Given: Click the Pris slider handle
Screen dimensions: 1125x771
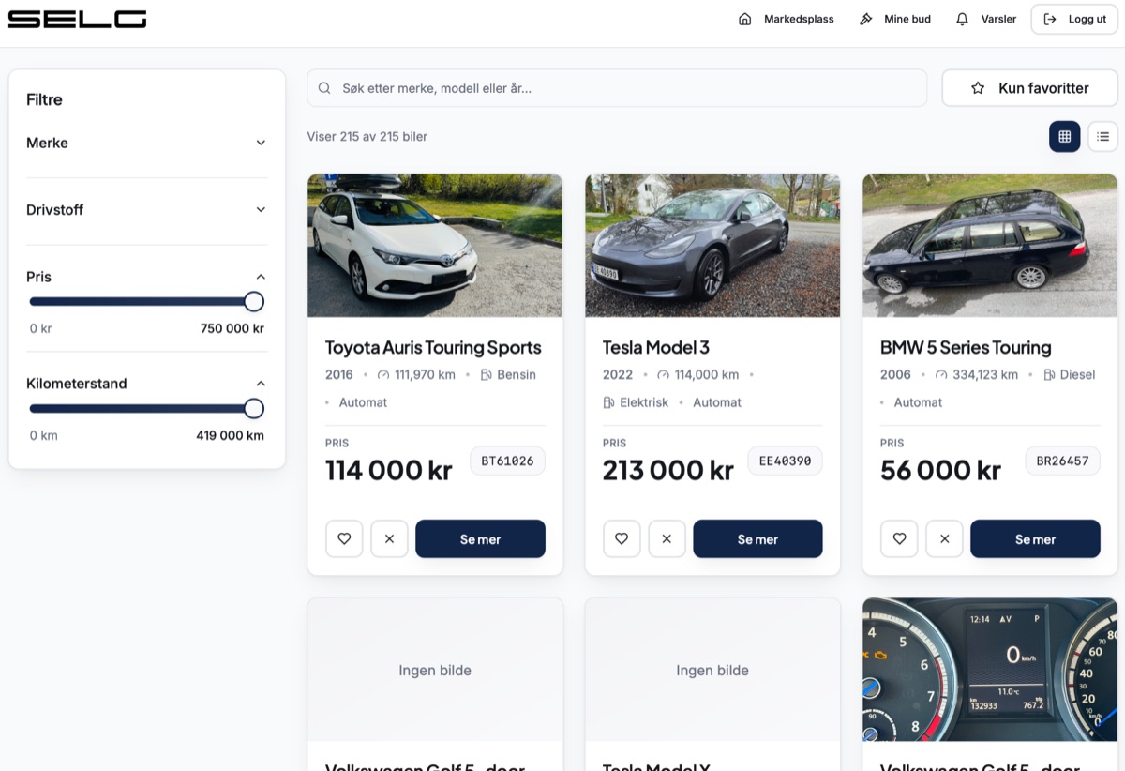Looking at the screenshot, I should click(253, 302).
